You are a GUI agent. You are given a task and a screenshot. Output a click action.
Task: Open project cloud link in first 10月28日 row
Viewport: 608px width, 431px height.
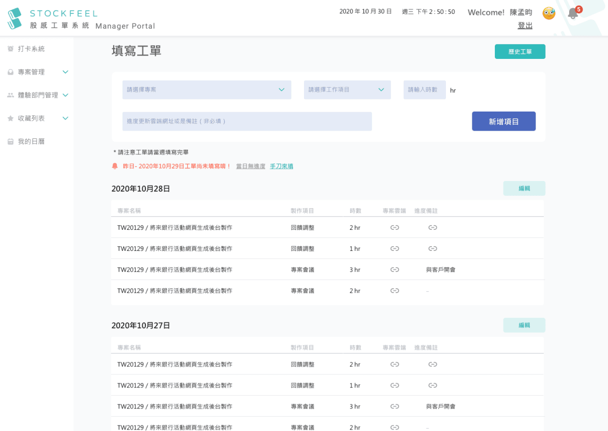click(395, 227)
